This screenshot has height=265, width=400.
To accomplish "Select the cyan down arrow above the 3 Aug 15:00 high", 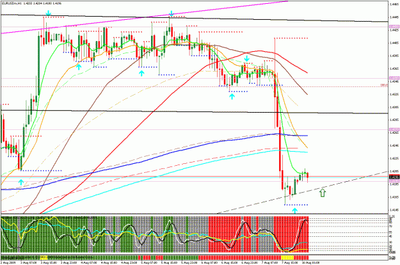I will (x=48, y=13).
